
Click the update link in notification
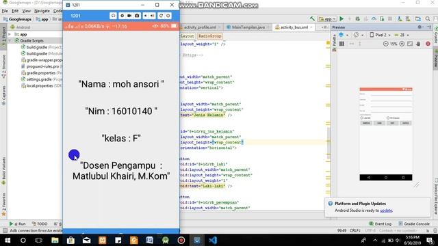[x=386, y=210]
